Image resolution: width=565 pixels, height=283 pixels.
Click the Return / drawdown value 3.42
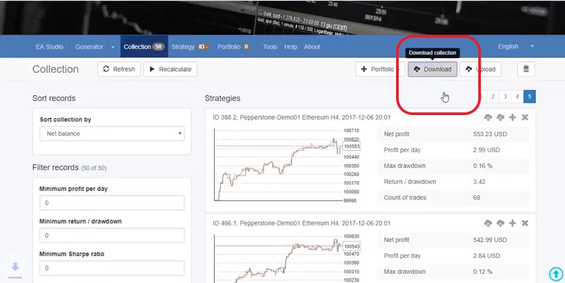coord(480,182)
